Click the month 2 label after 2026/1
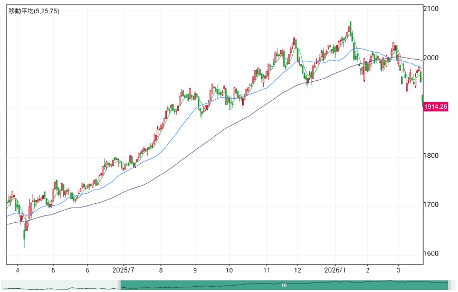Viewport: 458px width, 292px height. (367, 270)
